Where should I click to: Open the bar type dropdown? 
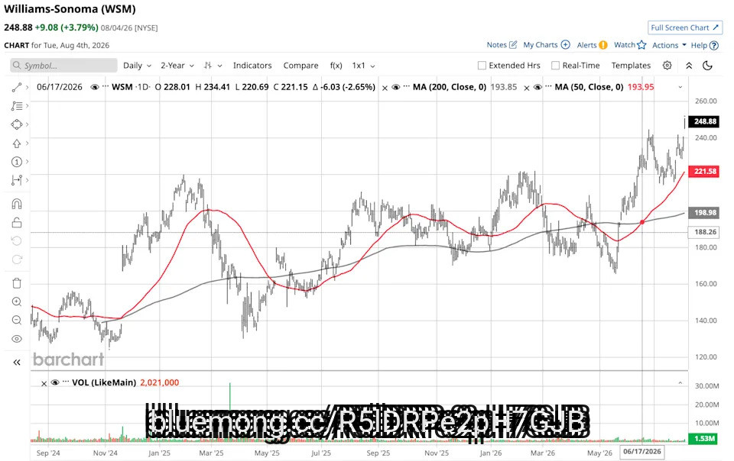[x=213, y=66]
